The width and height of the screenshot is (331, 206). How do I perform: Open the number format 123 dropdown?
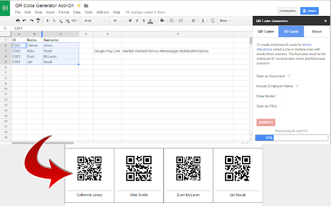coord(75,21)
